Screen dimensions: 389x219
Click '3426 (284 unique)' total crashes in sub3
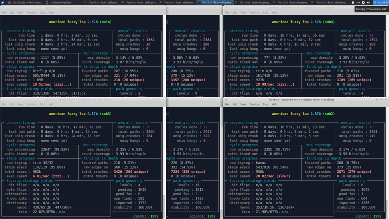[x=131, y=172]
